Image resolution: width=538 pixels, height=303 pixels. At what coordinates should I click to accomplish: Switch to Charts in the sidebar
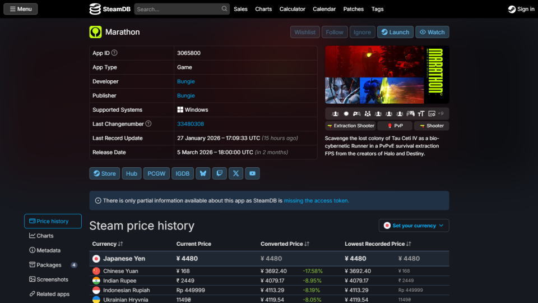click(45, 236)
